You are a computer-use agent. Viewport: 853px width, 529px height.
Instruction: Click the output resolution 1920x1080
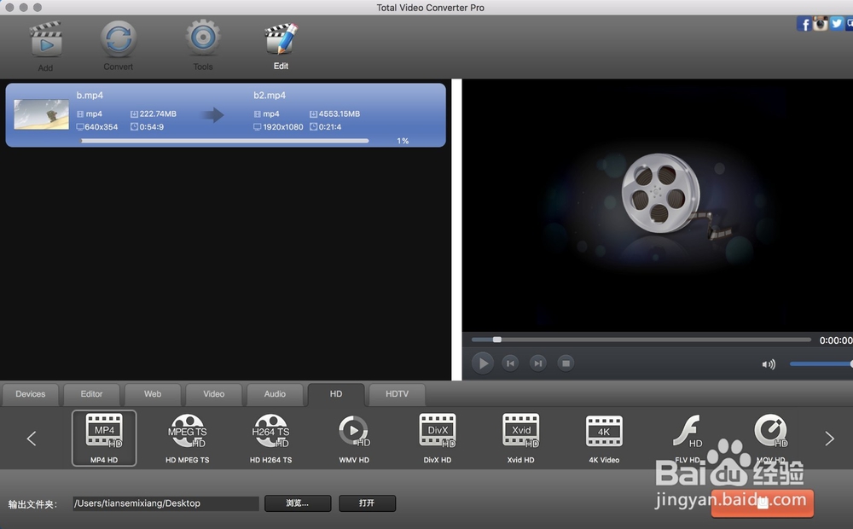pos(283,127)
